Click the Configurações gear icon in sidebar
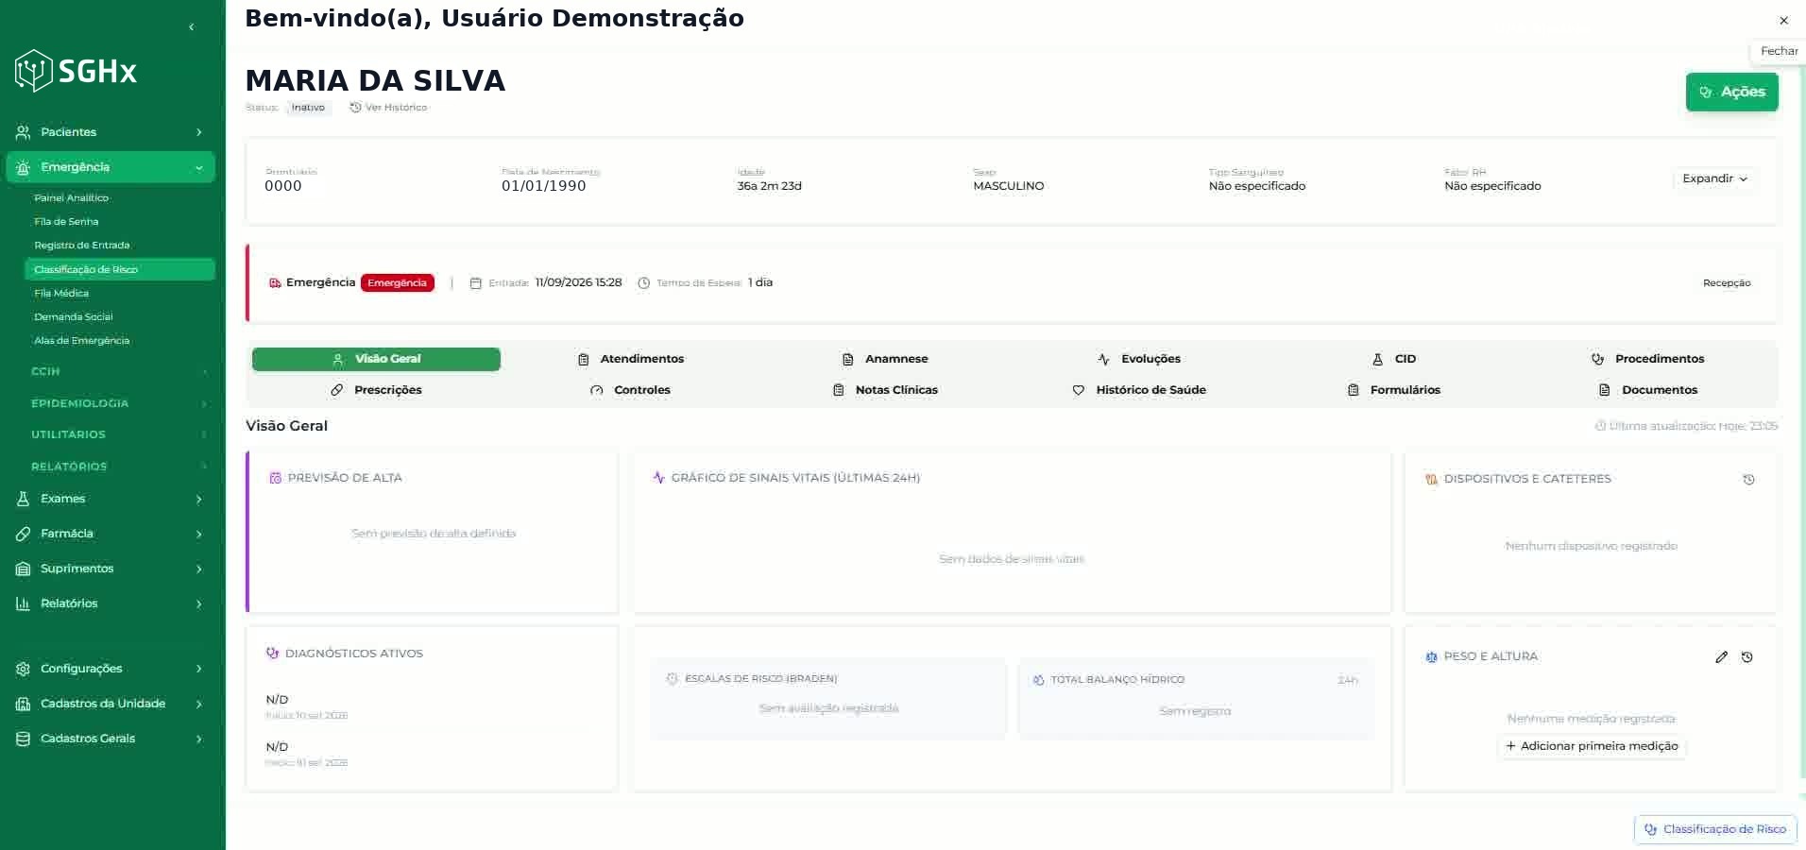 24,669
